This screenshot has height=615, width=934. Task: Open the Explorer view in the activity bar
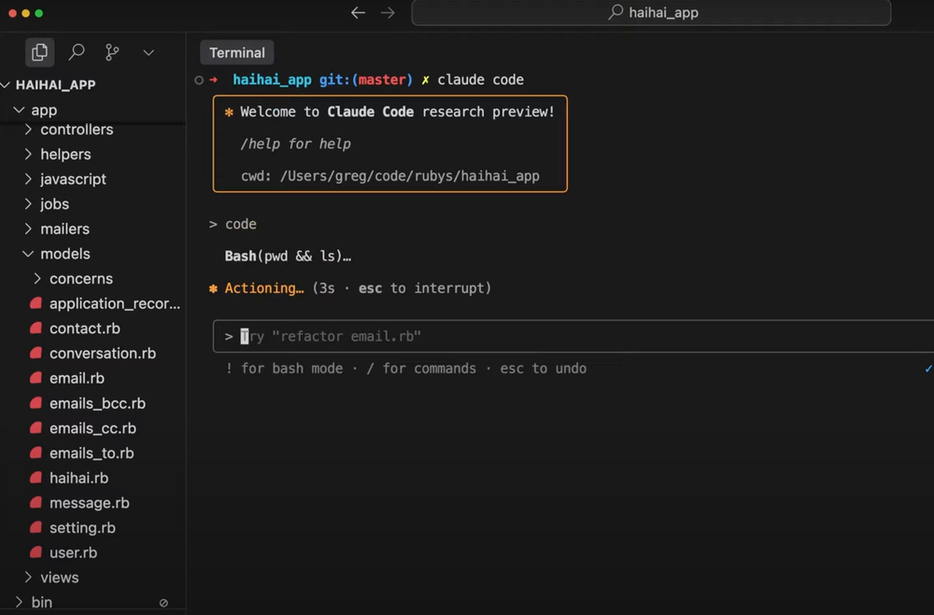39,51
